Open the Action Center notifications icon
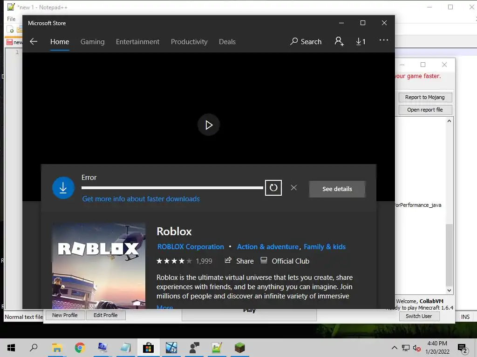The height and width of the screenshot is (357, 477). pyautogui.click(x=463, y=348)
